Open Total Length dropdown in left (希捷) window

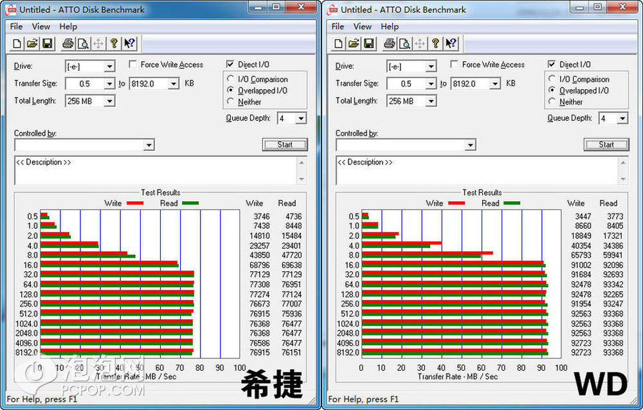pyautogui.click(x=109, y=101)
